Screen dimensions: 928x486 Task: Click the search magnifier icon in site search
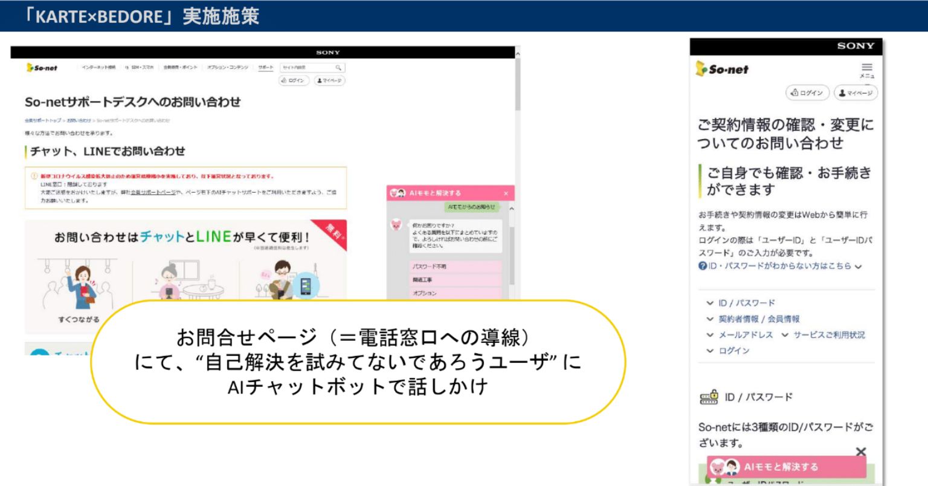[x=339, y=68]
